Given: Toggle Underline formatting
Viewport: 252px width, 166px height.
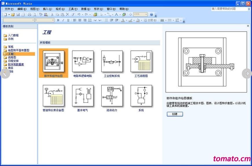Looking at the screenshot, I should 68,20.
